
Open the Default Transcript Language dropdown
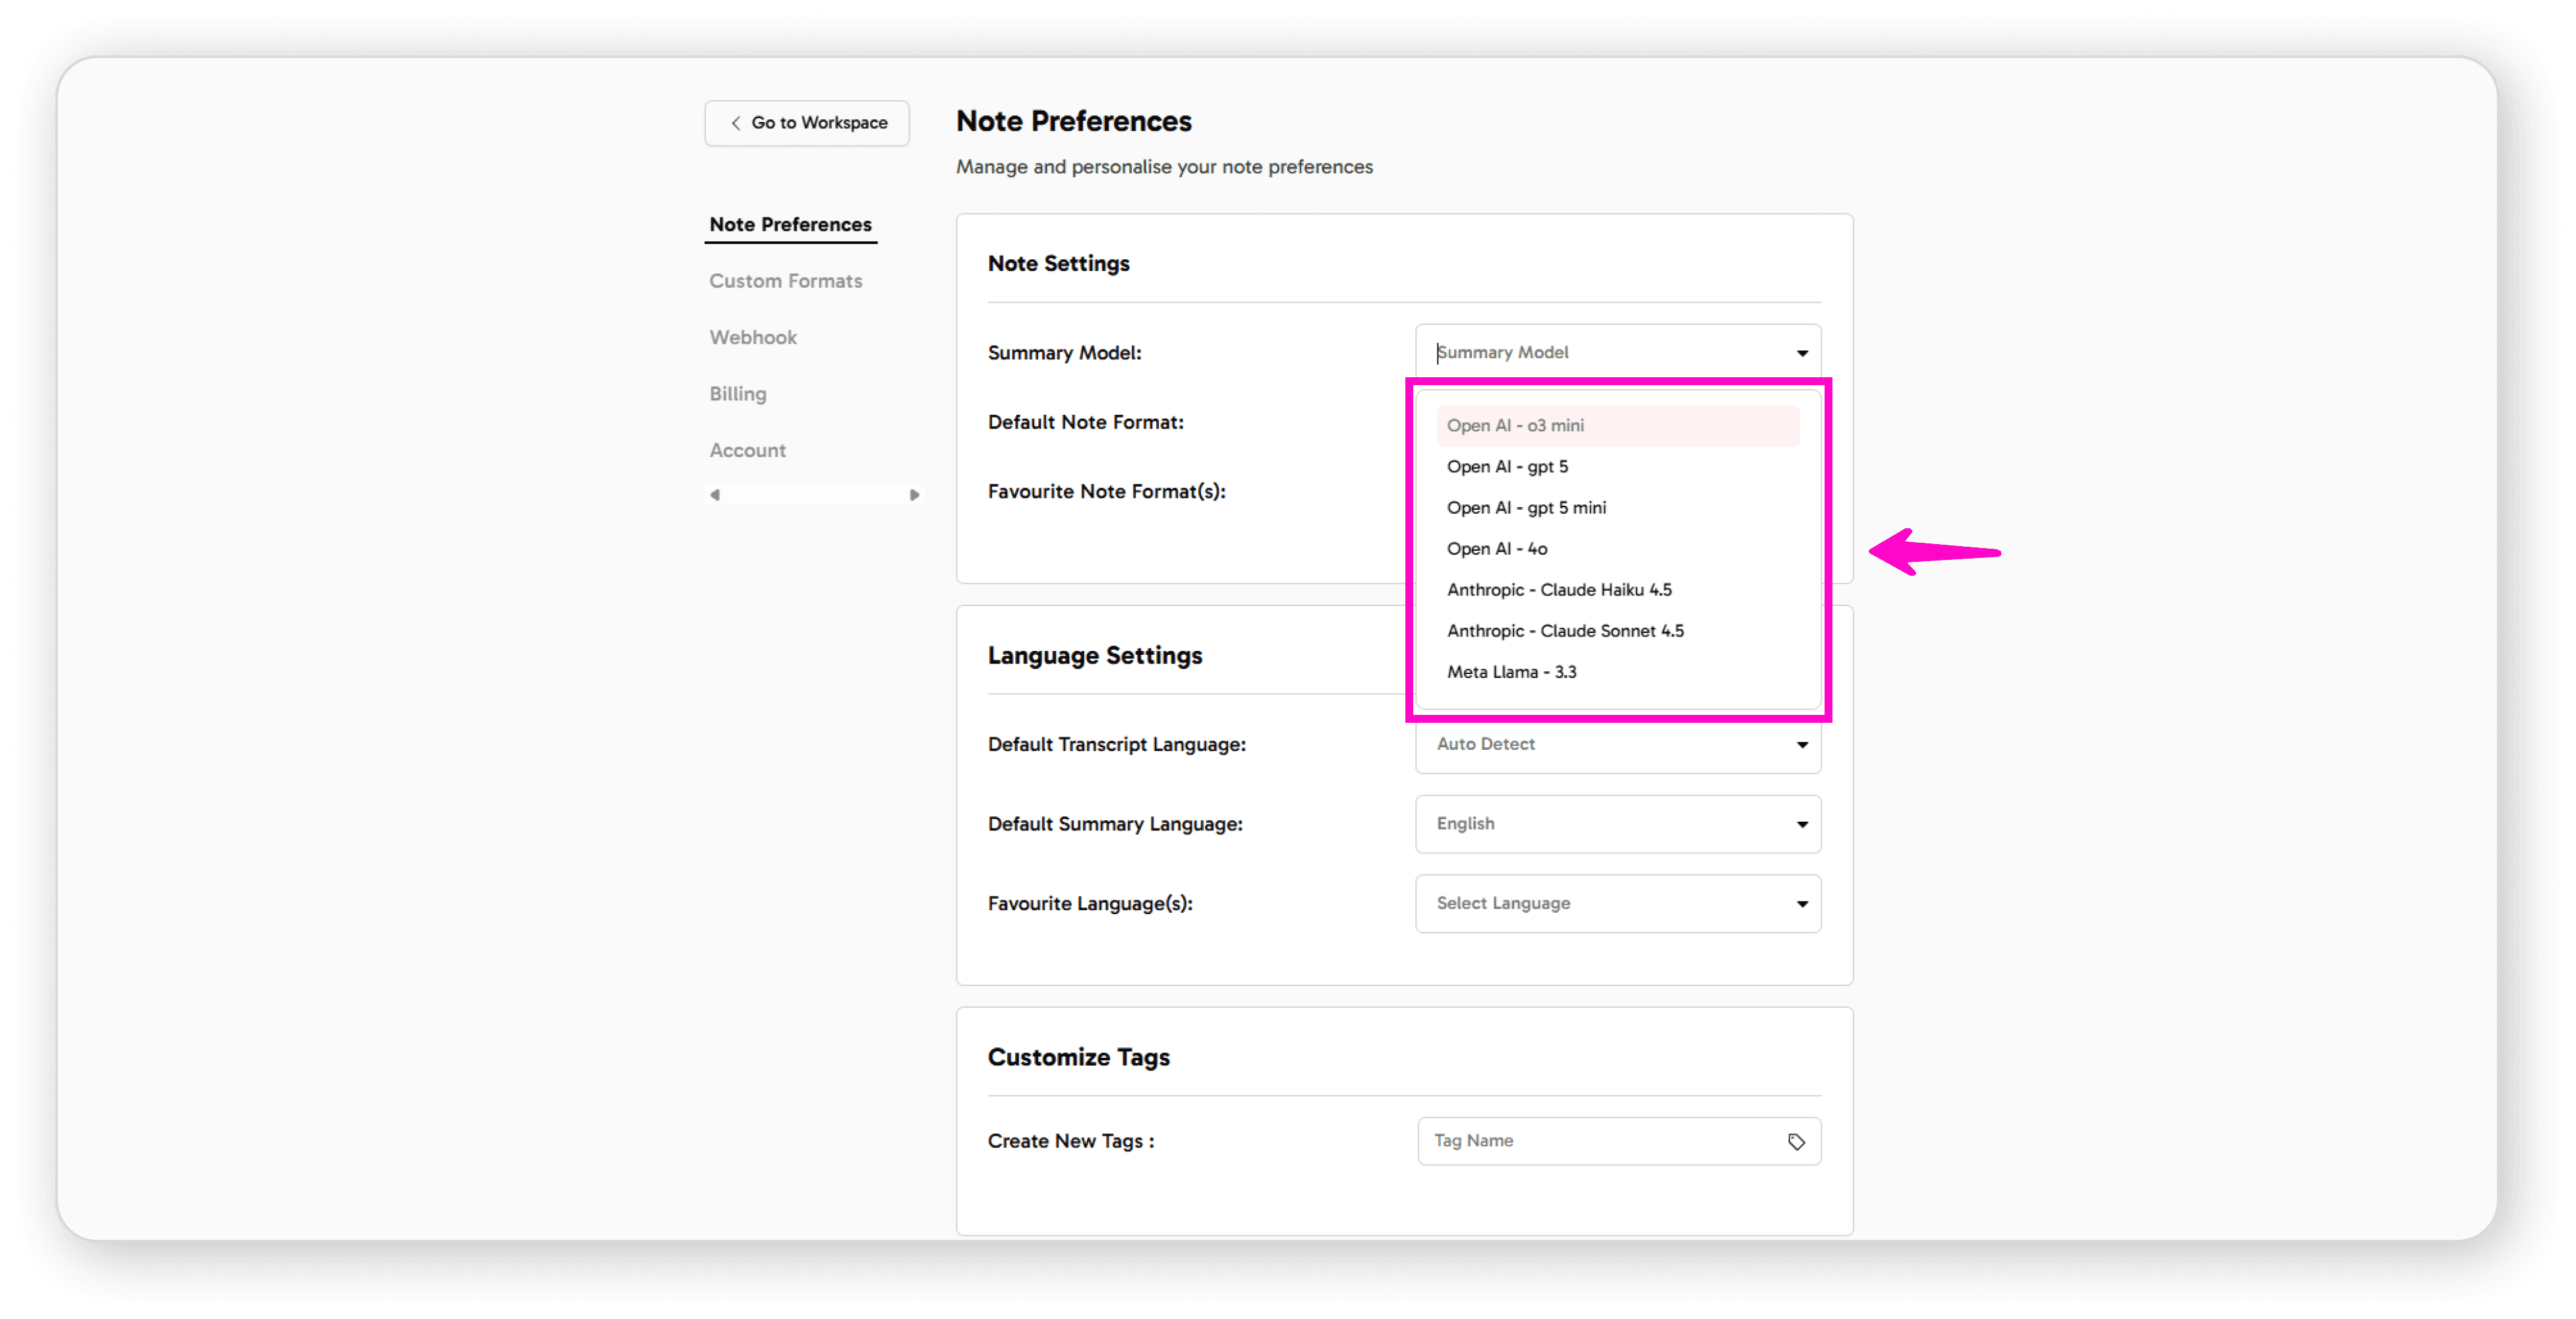pyautogui.click(x=1617, y=743)
